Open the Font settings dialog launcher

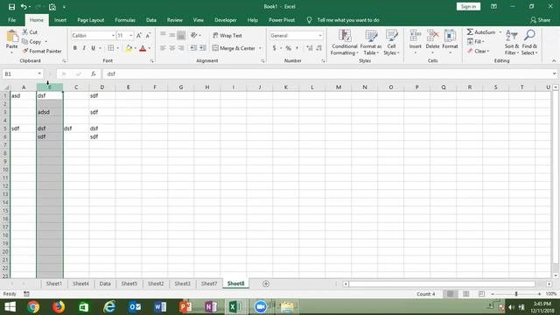point(151,61)
